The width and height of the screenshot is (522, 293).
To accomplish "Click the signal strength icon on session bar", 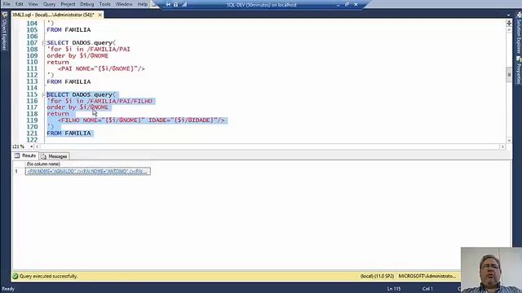I will (x=184, y=5).
